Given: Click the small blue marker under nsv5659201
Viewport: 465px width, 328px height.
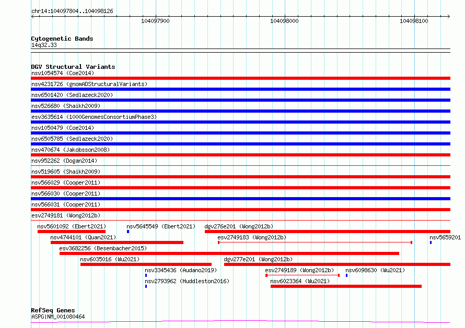Looking at the screenshot, I should pos(431,242).
